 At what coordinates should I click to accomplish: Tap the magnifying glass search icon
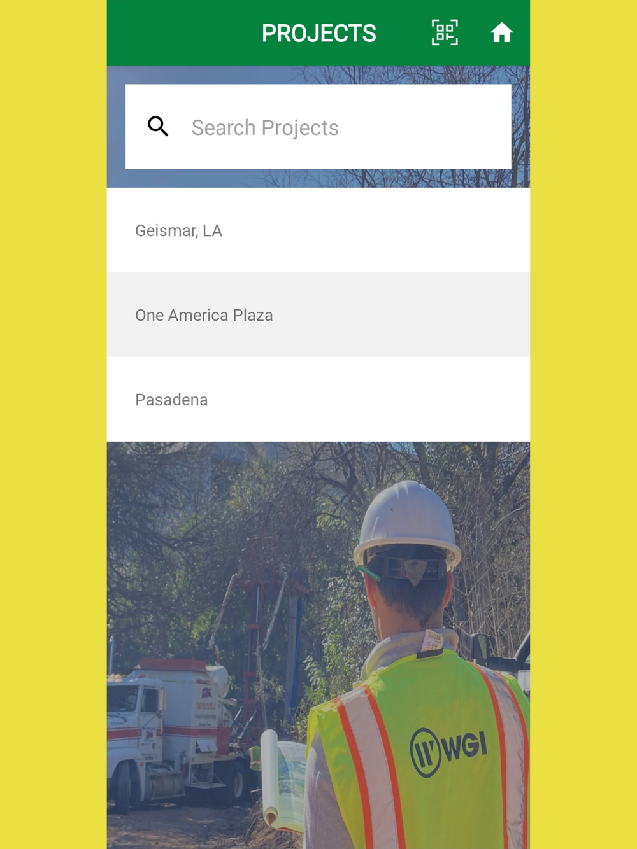[158, 127]
